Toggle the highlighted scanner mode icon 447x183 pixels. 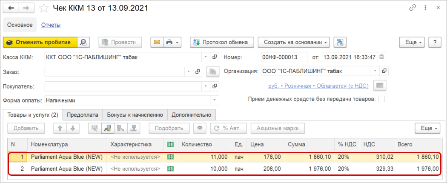(x=108, y=128)
